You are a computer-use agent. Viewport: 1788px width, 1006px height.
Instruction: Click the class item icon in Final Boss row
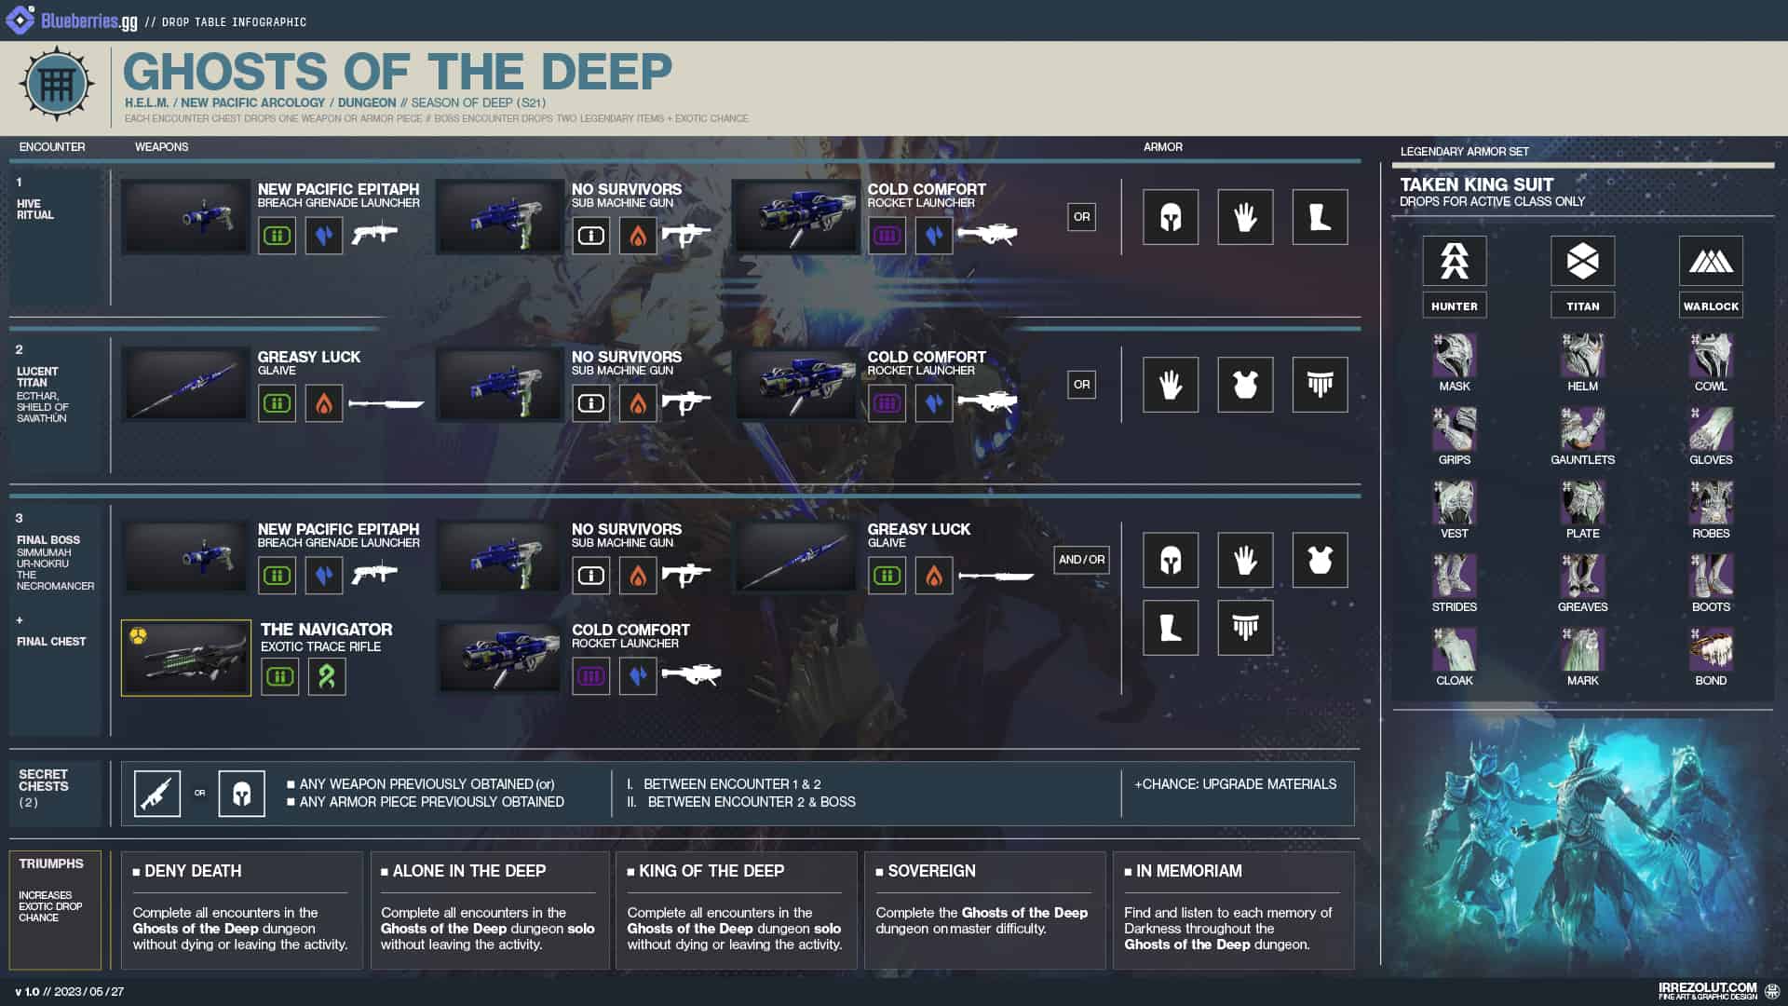point(1245,628)
